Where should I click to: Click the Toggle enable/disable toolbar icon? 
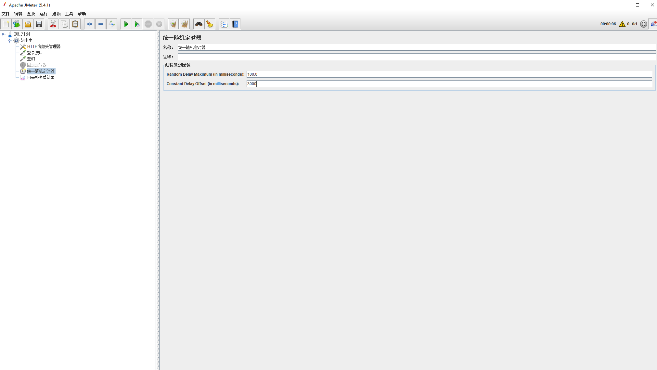(112, 24)
